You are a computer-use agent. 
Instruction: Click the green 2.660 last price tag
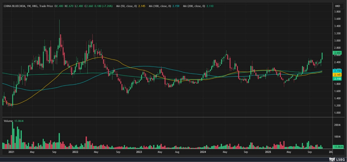pos(337,53)
